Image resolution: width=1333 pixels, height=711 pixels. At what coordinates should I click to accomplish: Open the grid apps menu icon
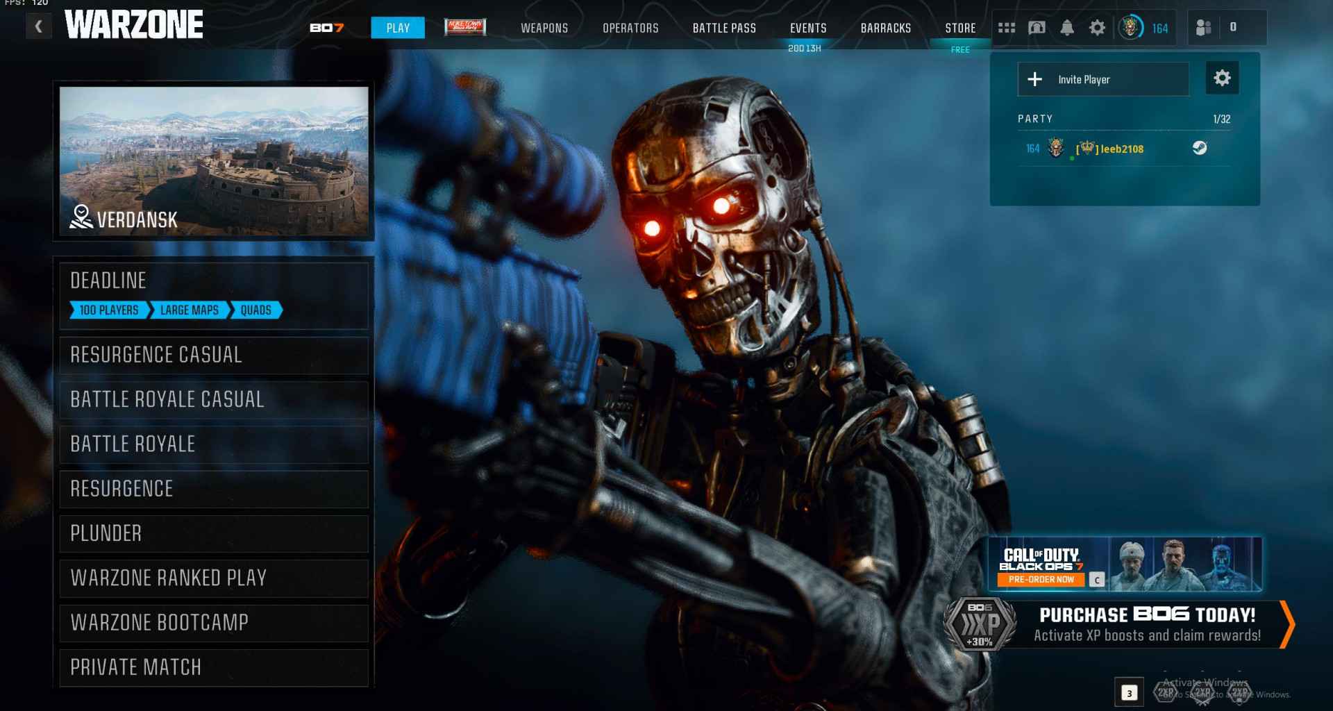tap(1007, 28)
